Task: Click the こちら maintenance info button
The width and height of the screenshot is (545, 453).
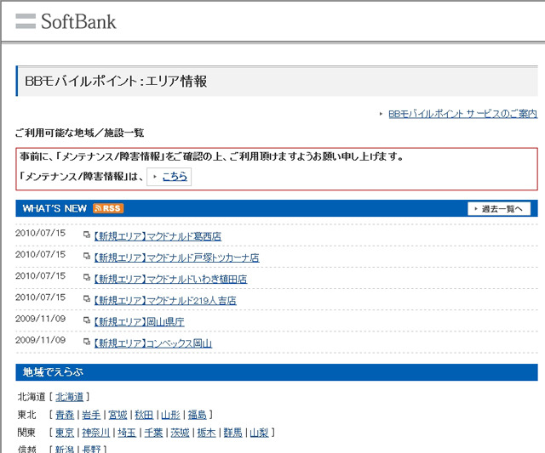Action: (169, 177)
